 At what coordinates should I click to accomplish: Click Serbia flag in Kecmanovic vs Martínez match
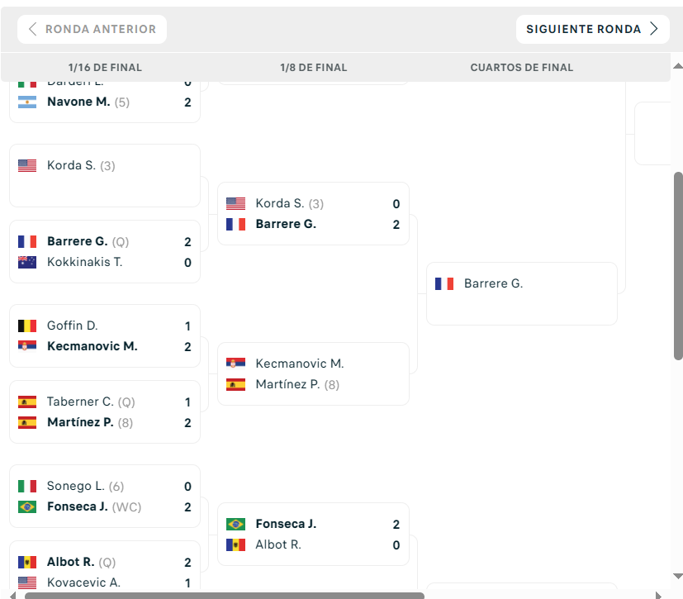click(x=235, y=364)
